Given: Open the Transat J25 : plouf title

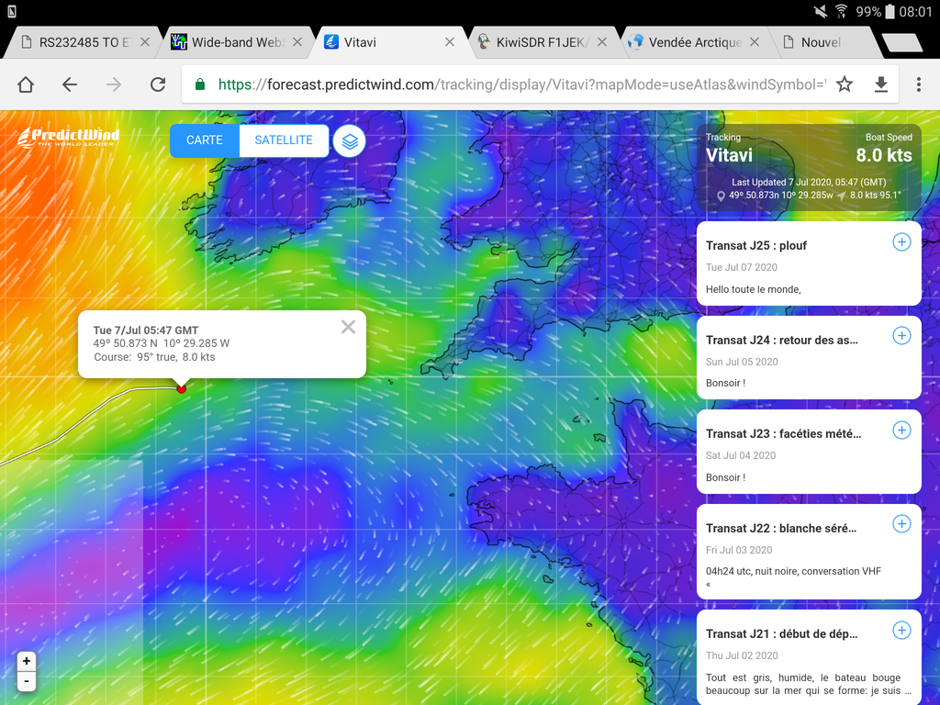Looking at the screenshot, I should pyautogui.click(x=756, y=245).
